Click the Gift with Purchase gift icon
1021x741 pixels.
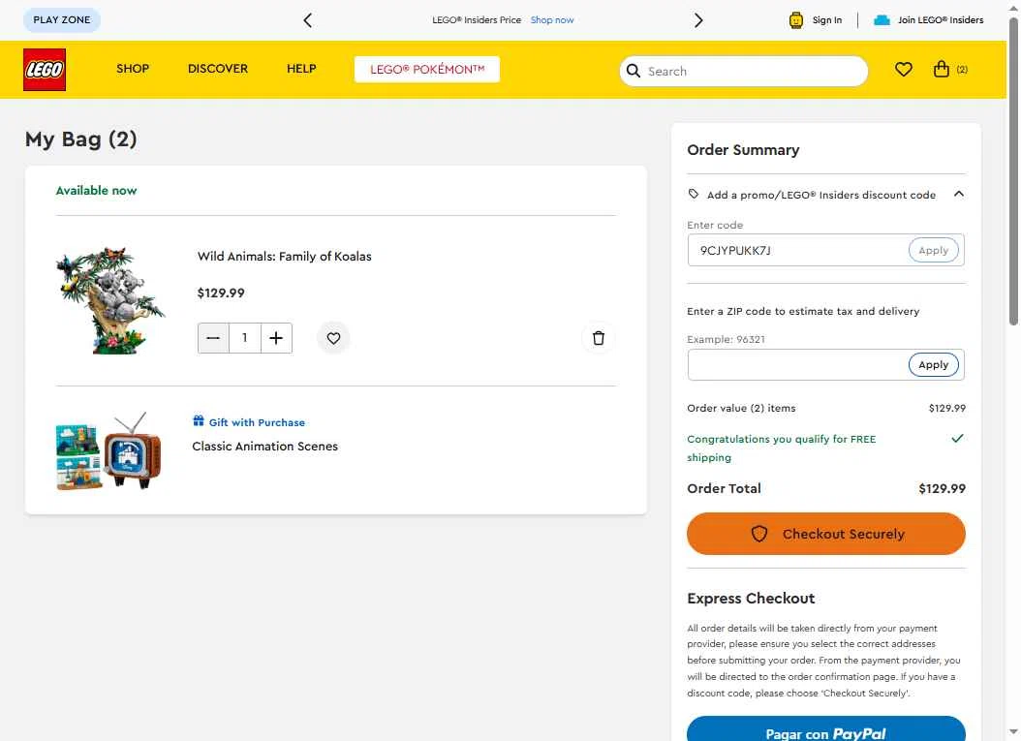[x=199, y=421]
